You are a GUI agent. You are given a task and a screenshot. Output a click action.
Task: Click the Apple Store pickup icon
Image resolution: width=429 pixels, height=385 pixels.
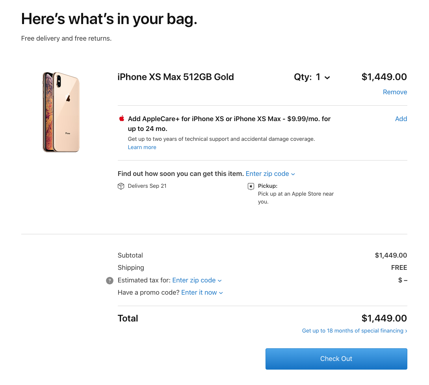click(251, 186)
